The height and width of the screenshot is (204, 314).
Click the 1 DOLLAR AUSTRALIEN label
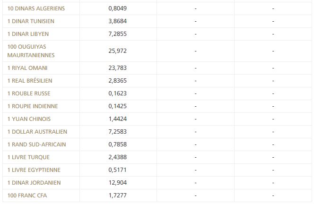click(37, 132)
